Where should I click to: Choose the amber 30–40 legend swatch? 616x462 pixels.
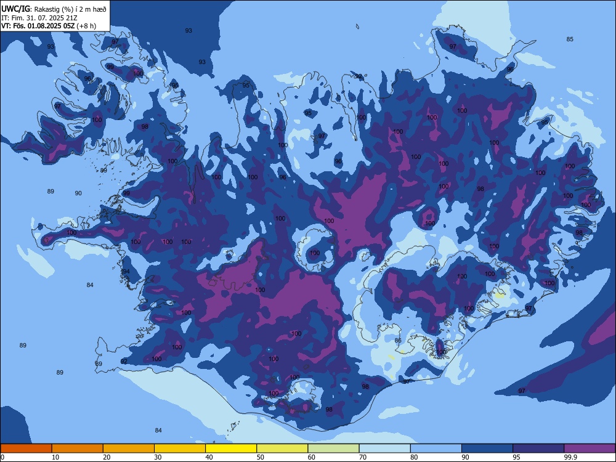180,448
